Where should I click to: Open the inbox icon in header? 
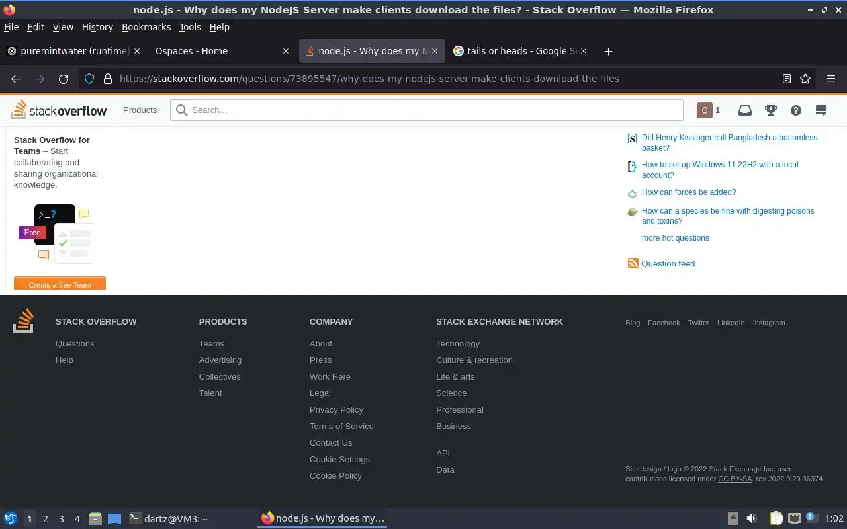pos(745,110)
